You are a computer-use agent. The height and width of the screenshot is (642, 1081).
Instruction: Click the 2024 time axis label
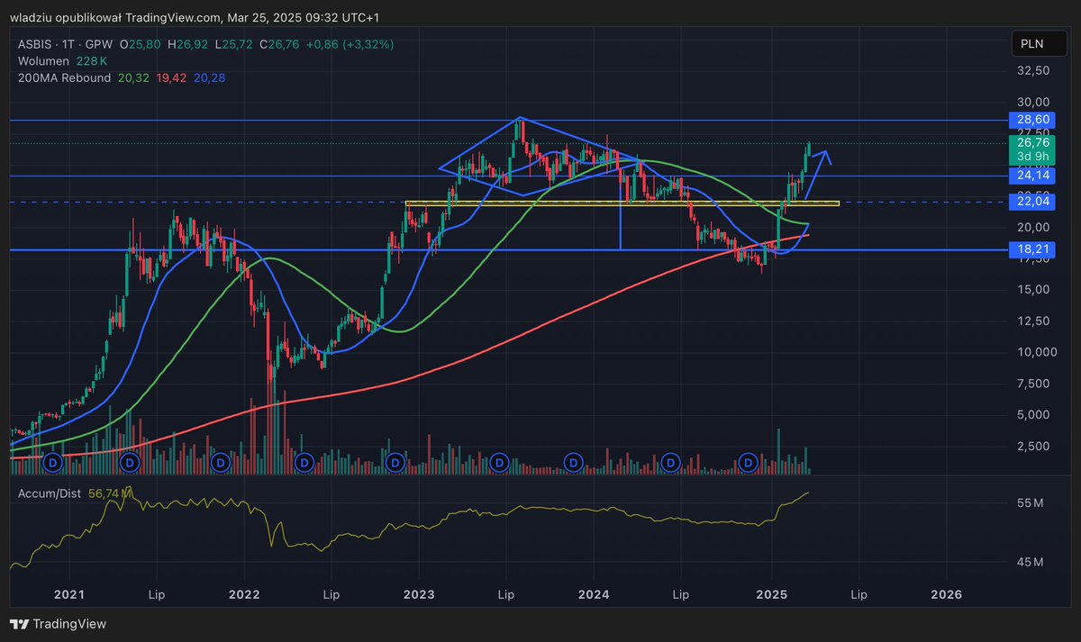594,595
